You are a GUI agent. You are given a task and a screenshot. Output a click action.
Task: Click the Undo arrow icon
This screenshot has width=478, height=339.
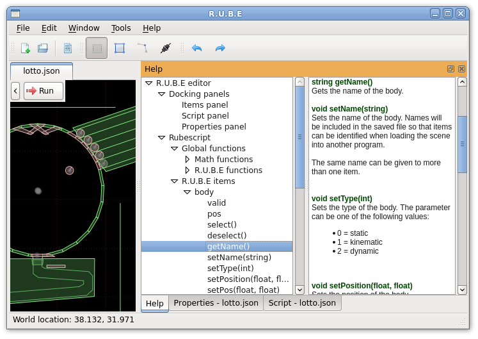(197, 48)
